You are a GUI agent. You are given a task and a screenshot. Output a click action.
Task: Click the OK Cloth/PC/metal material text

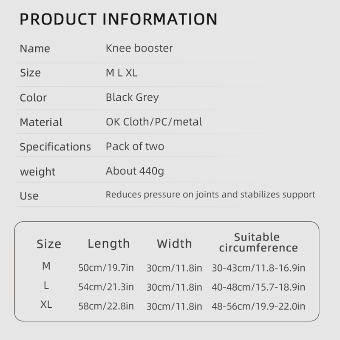tap(154, 122)
